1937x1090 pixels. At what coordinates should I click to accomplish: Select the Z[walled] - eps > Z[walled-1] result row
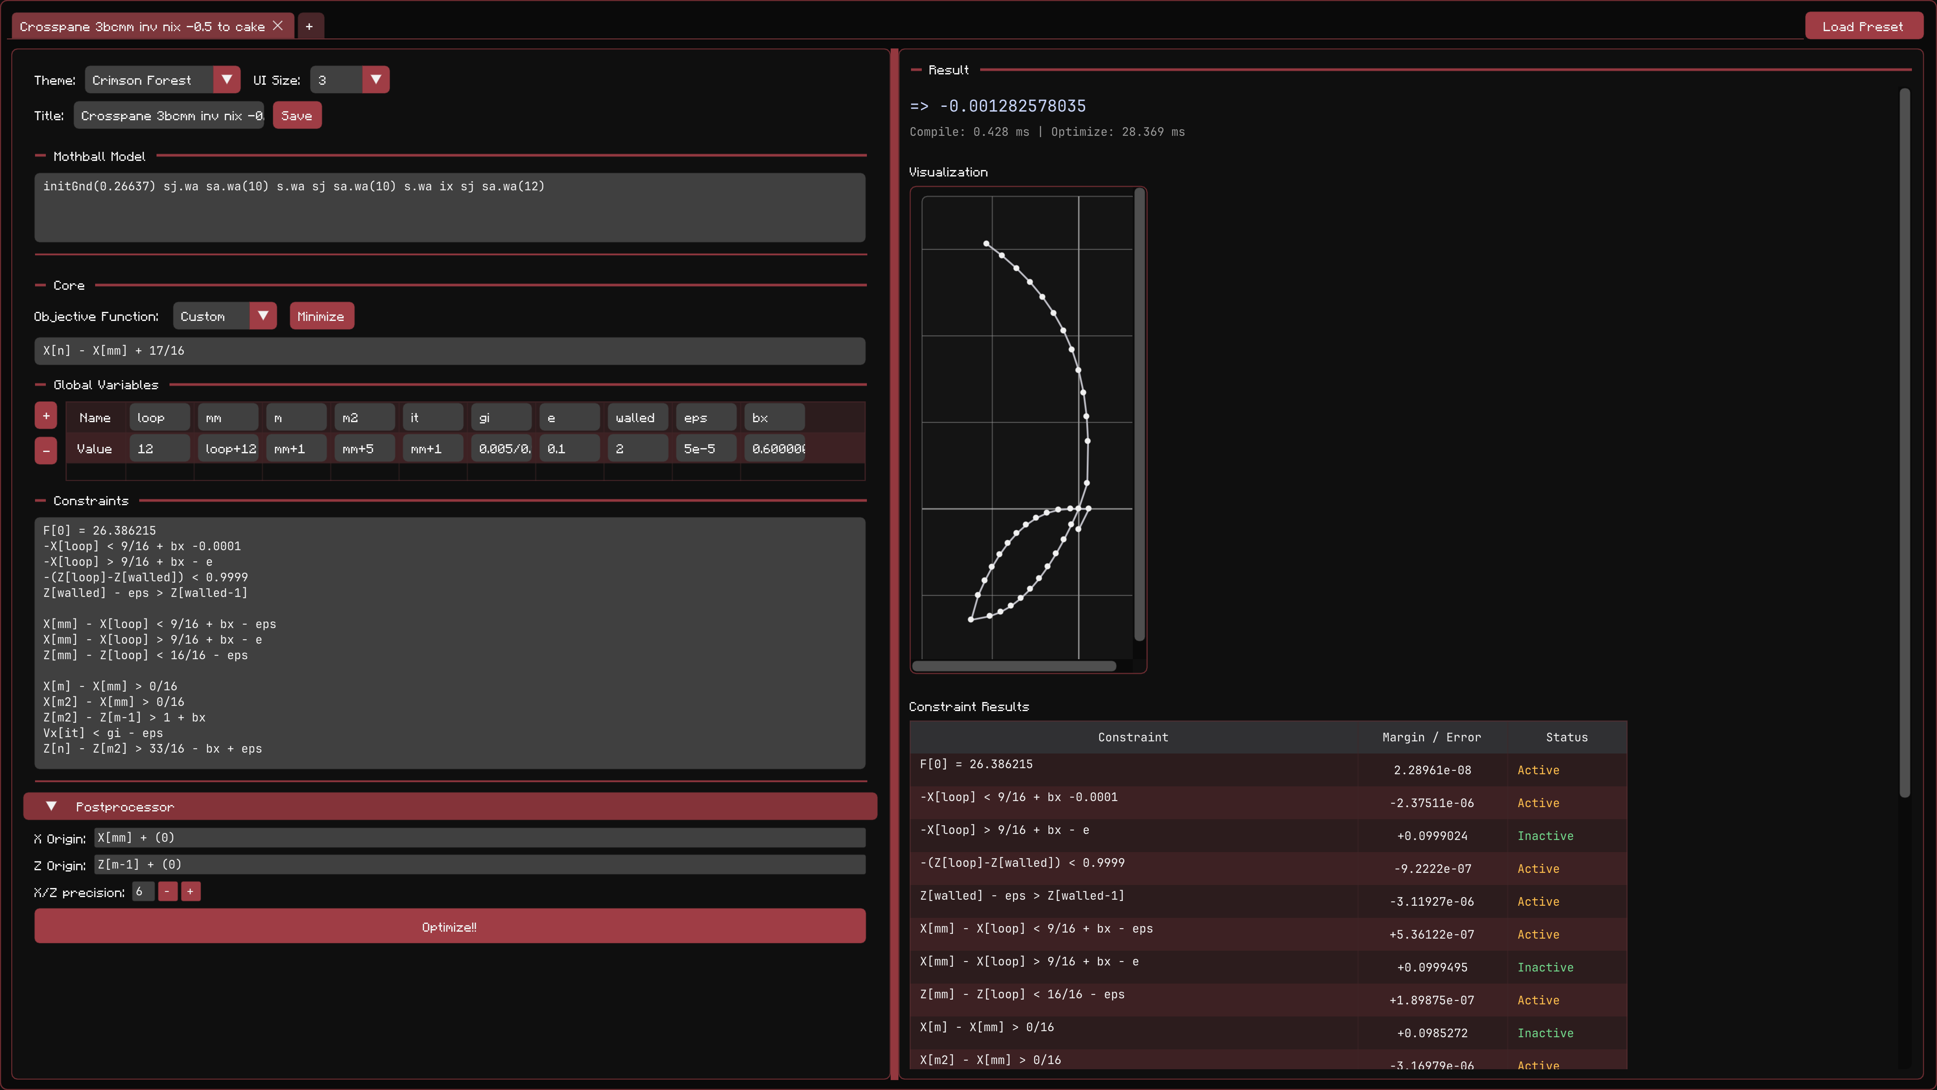click(1269, 901)
